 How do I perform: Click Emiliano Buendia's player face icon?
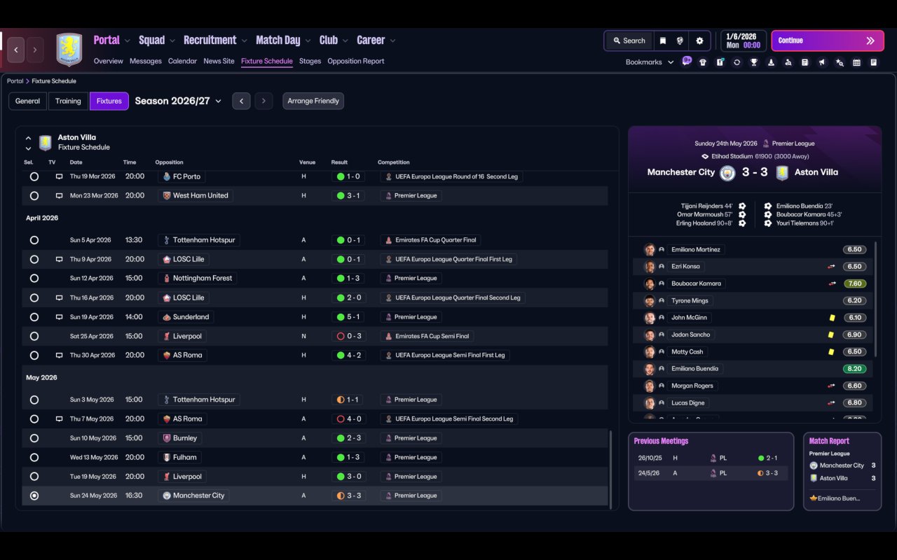click(x=650, y=369)
